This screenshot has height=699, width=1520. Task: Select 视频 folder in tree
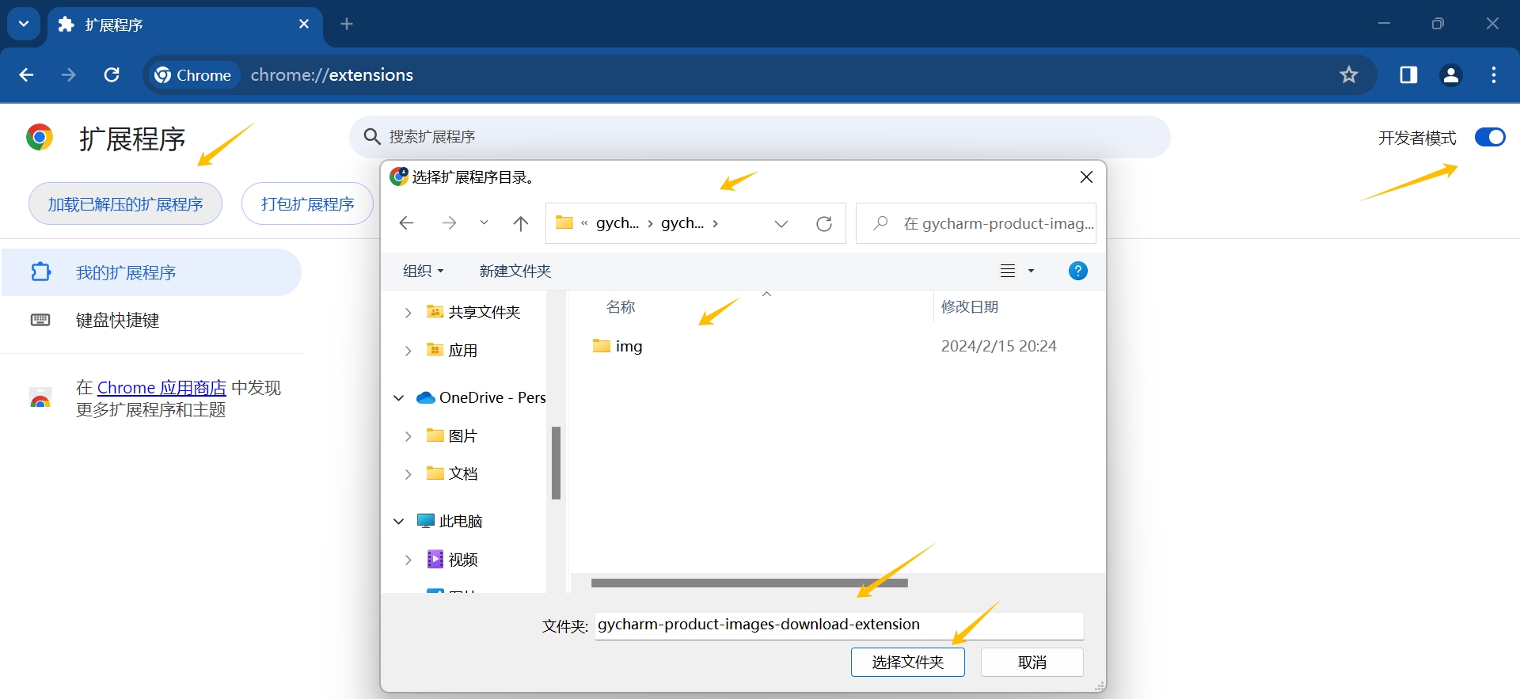(x=452, y=560)
